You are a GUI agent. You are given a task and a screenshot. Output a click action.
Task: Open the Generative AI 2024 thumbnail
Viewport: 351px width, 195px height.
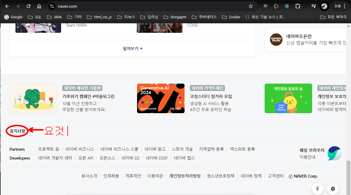point(161,98)
